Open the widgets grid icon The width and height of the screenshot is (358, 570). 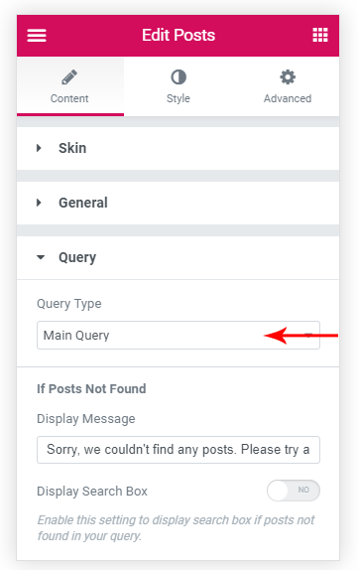tap(320, 35)
